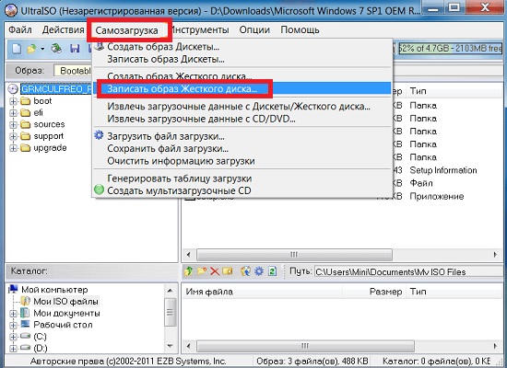Image resolution: width=507 pixels, height=368 pixels.
Task: Expand the support folder node
Action: point(13,136)
